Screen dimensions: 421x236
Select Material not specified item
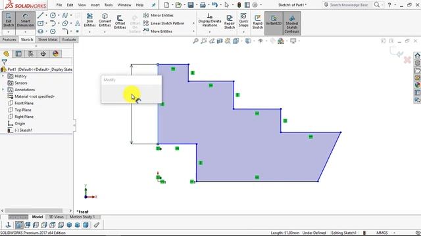tap(31, 96)
